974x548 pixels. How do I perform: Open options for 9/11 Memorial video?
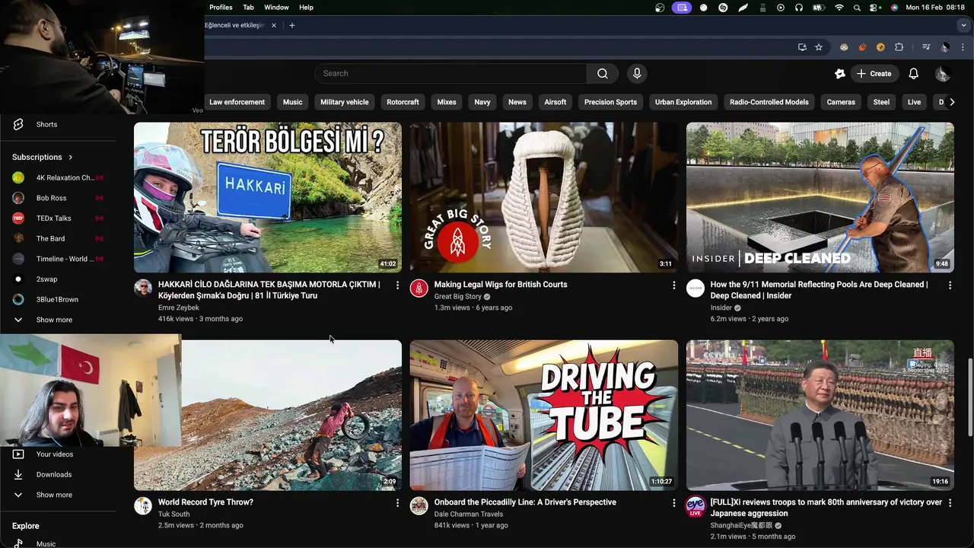pos(950,285)
